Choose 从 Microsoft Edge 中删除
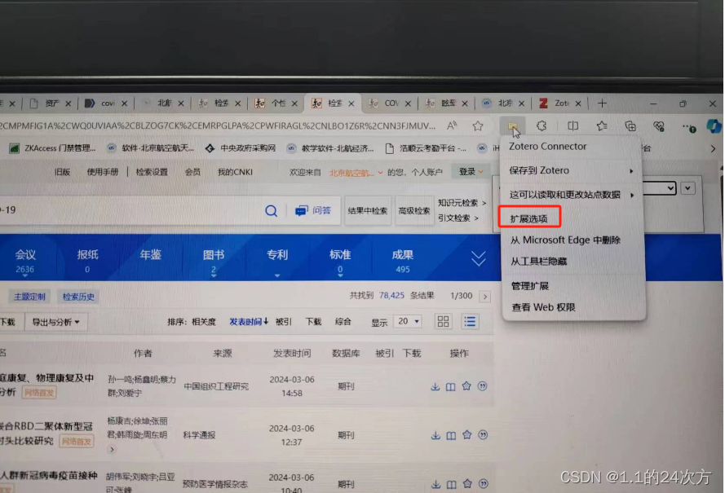This screenshot has width=725, height=493. (565, 240)
